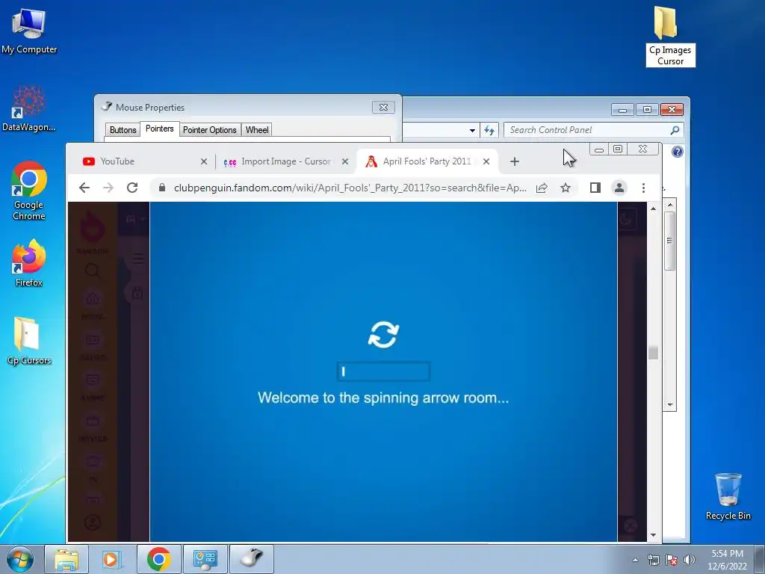This screenshot has width=765, height=574.
Task: Open the taskbar clock and date
Action: (727, 560)
